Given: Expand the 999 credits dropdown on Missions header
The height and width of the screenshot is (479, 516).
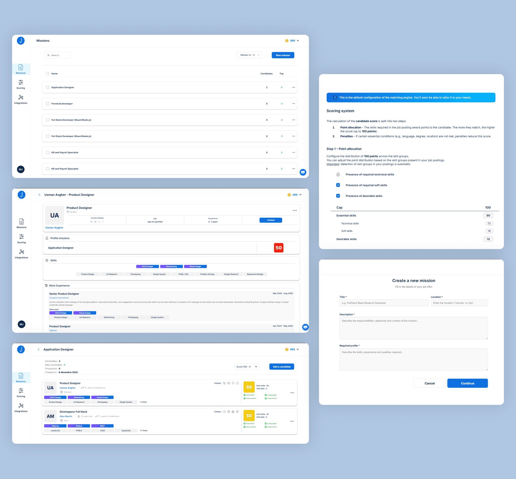Looking at the screenshot, I should pyautogui.click(x=292, y=41).
